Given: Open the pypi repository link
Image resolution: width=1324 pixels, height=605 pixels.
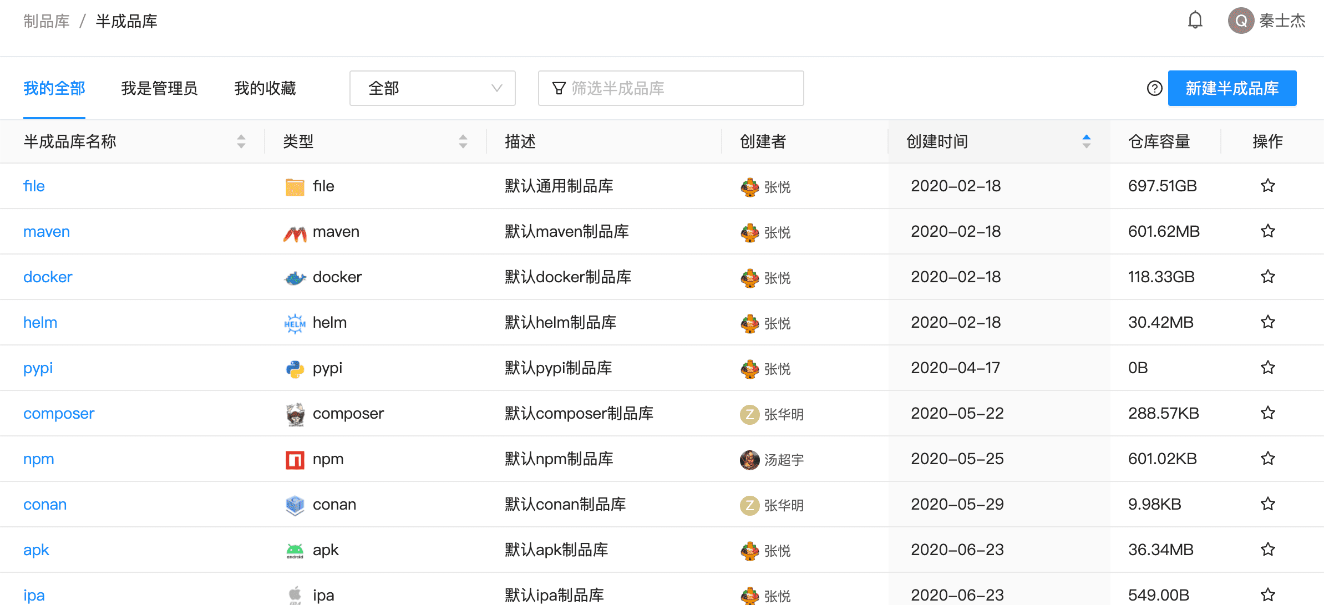Looking at the screenshot, I should pos(38,368).
